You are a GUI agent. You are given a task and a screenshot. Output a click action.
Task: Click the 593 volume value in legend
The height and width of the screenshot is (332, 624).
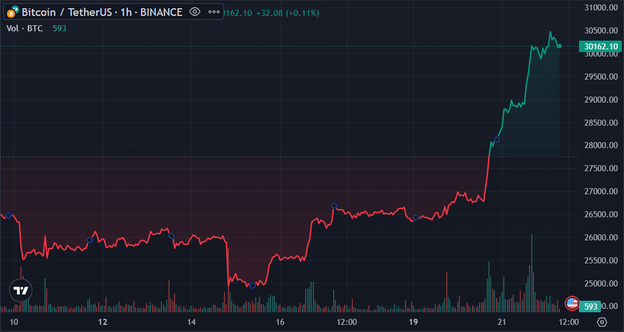[x=59, y=29]
